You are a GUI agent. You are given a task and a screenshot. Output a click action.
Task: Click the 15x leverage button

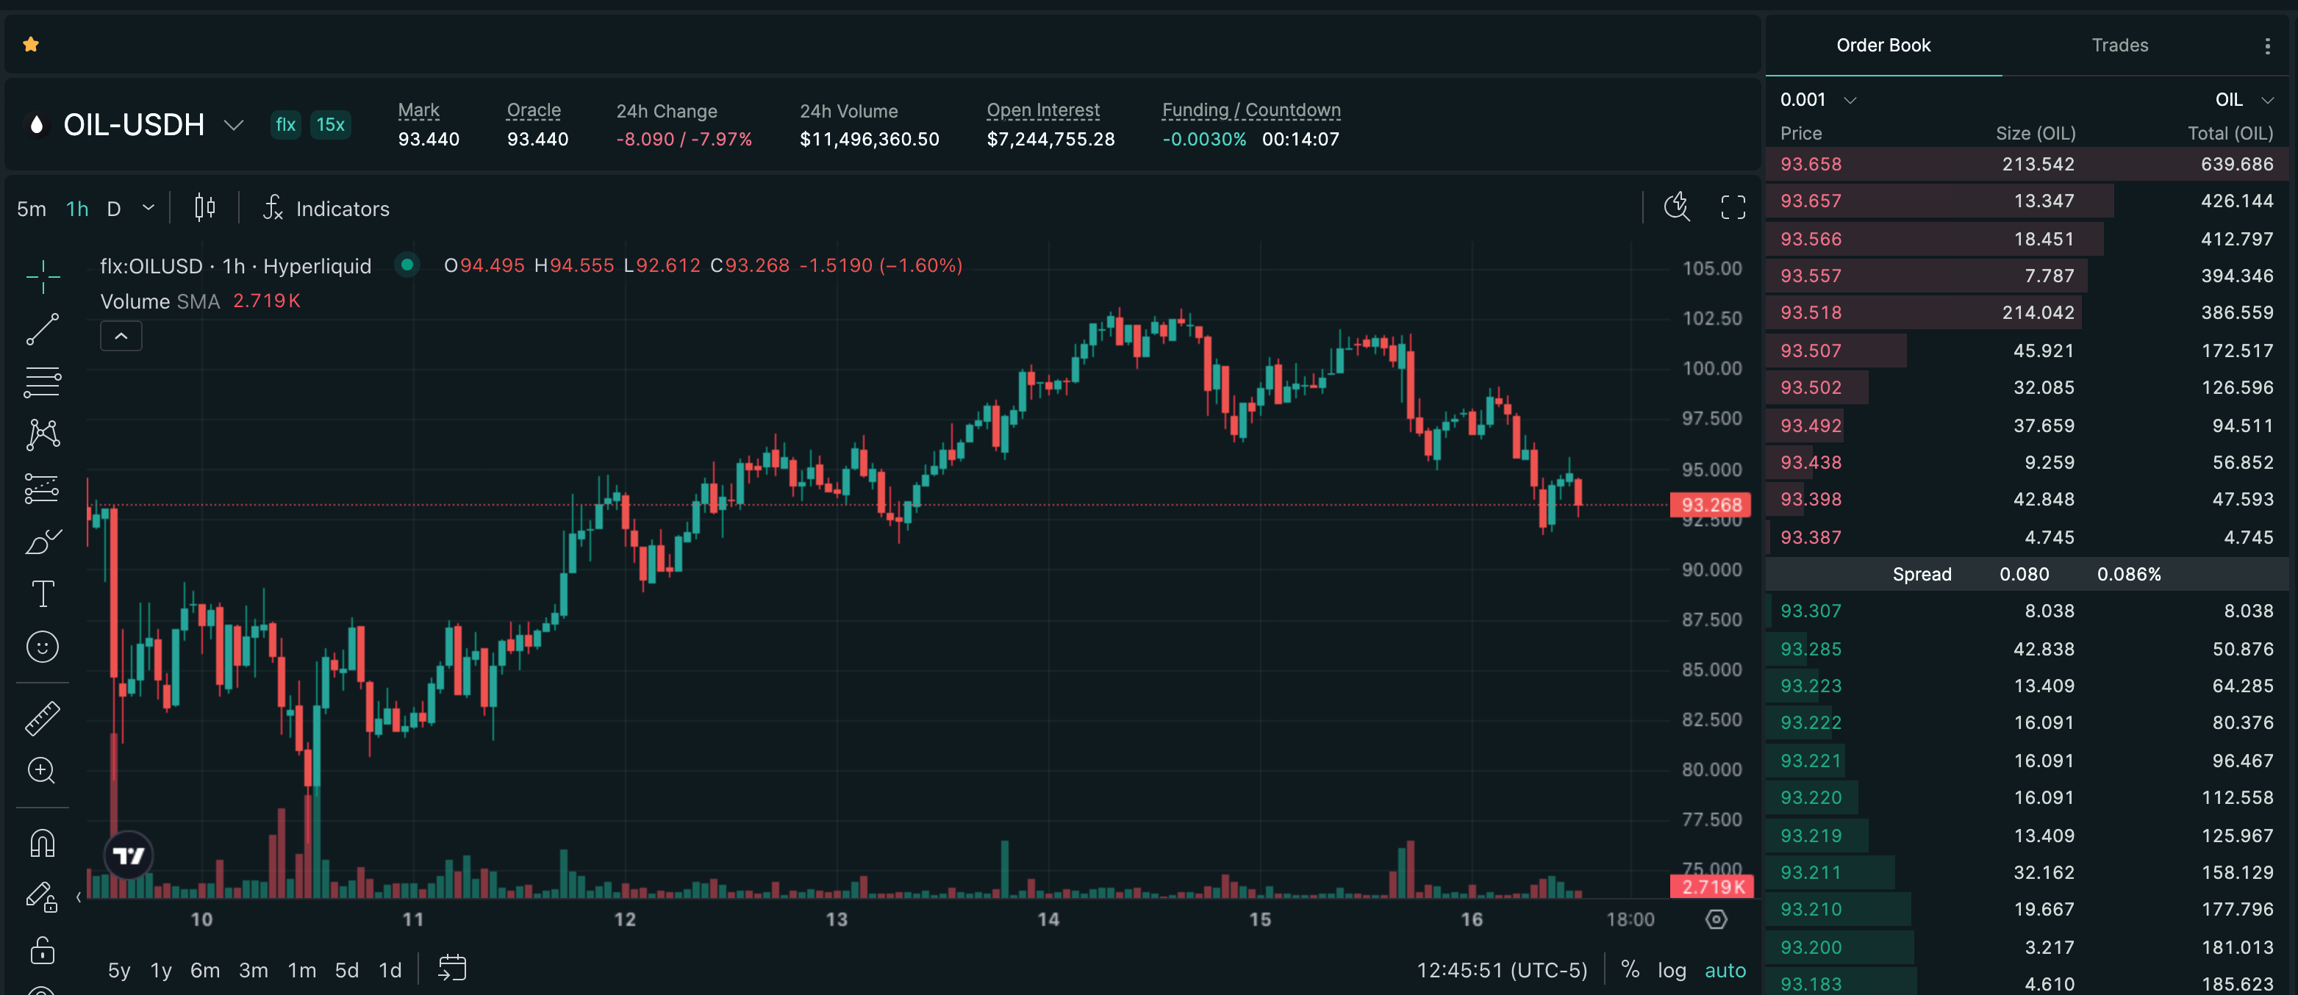click(329, 125)
